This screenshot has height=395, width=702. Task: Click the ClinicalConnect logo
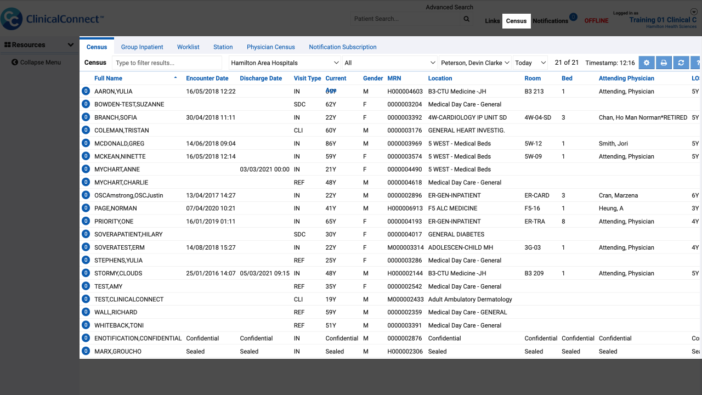(x=52, y=19)
